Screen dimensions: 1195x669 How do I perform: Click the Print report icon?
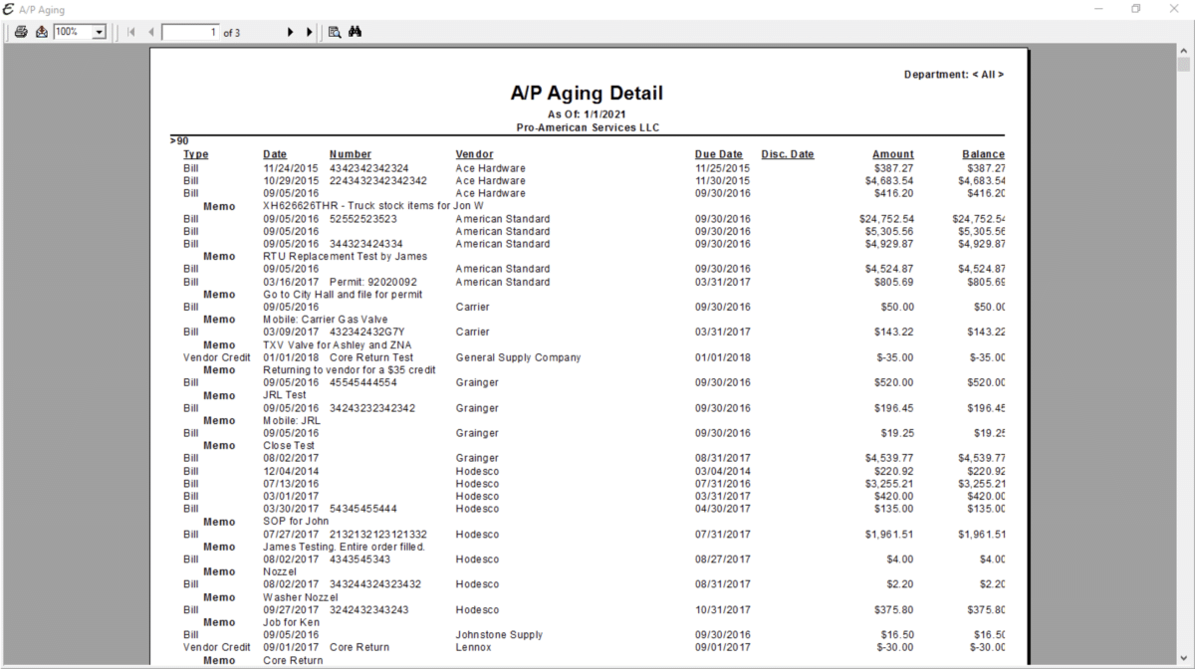pos(21,32)
